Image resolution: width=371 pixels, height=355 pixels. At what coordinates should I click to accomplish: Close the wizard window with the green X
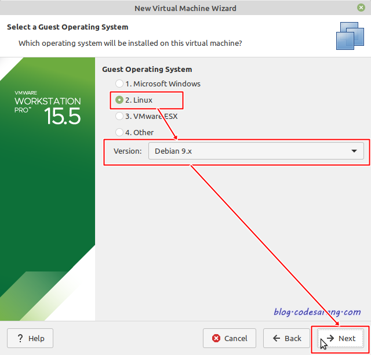point(361,8)
